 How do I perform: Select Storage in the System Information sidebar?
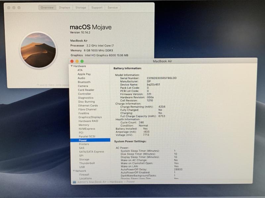[x=84, y=159]
